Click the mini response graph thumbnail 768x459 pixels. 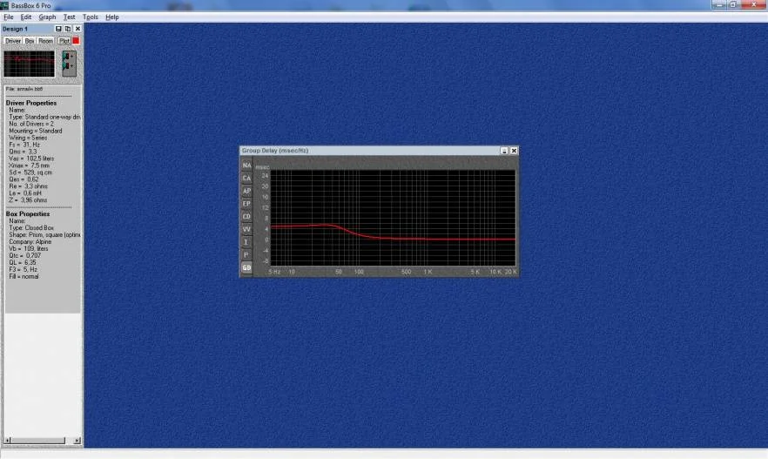pos(30,64)
